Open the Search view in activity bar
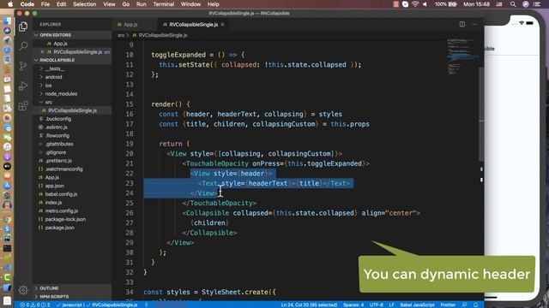 pyautogui.click(x=23, y=45)
